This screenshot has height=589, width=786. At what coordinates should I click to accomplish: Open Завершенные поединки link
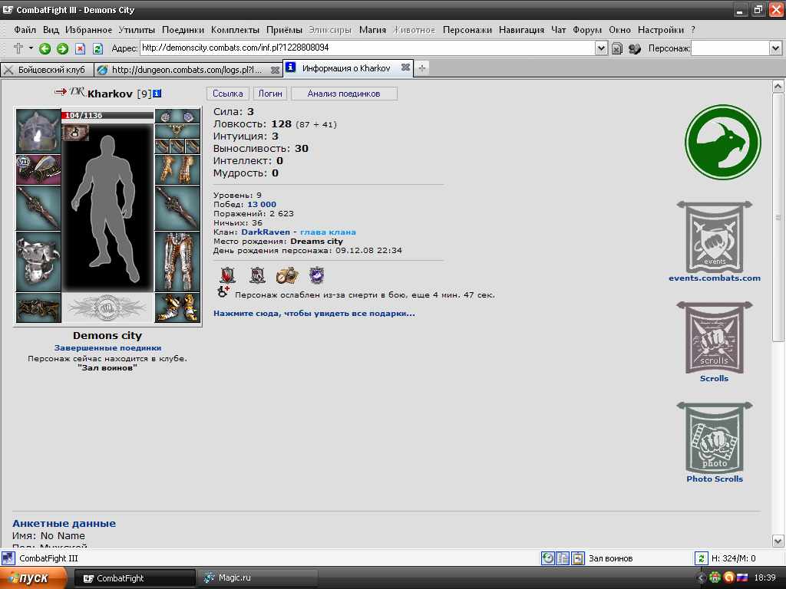[107, 347]
